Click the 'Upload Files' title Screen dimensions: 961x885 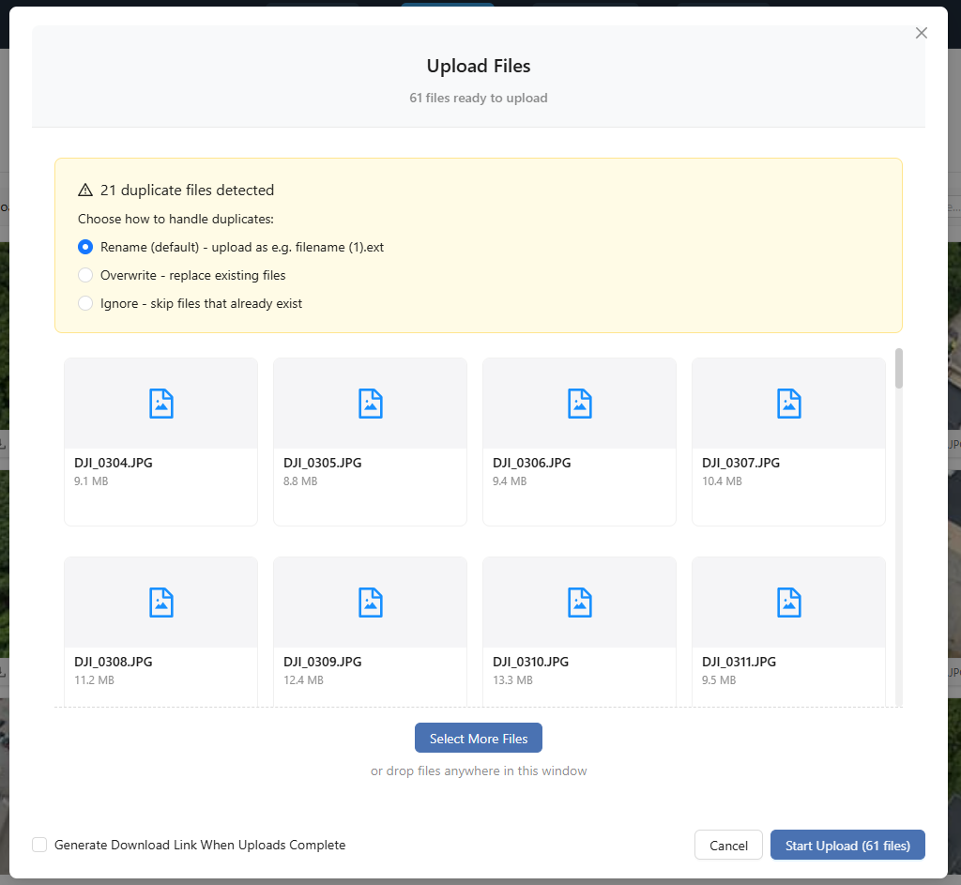point(478,66)
